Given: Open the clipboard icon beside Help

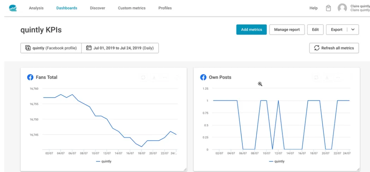Looking at the screenshot, I should pyautogui.click(x=328, y=8).
